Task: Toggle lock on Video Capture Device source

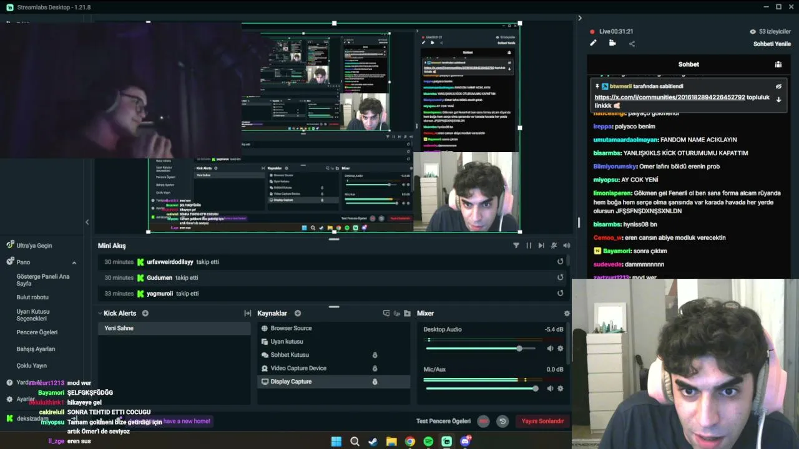Action: click(375, 368)
